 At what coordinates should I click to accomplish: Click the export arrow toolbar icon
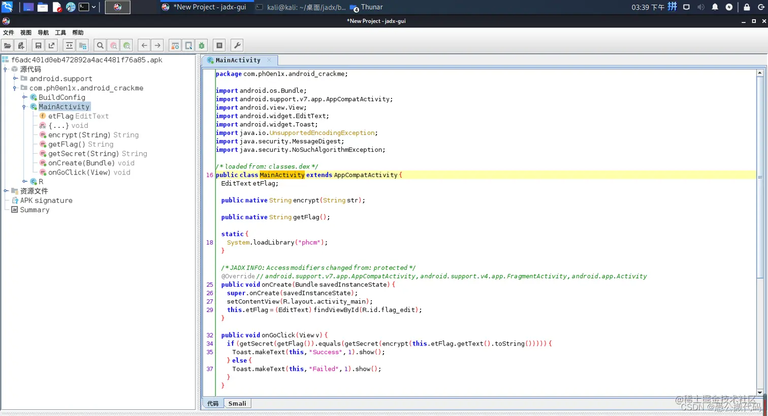(x=51, y=46)
